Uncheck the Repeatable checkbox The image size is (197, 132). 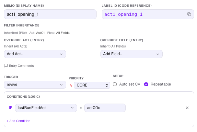[x=146, y=84]
